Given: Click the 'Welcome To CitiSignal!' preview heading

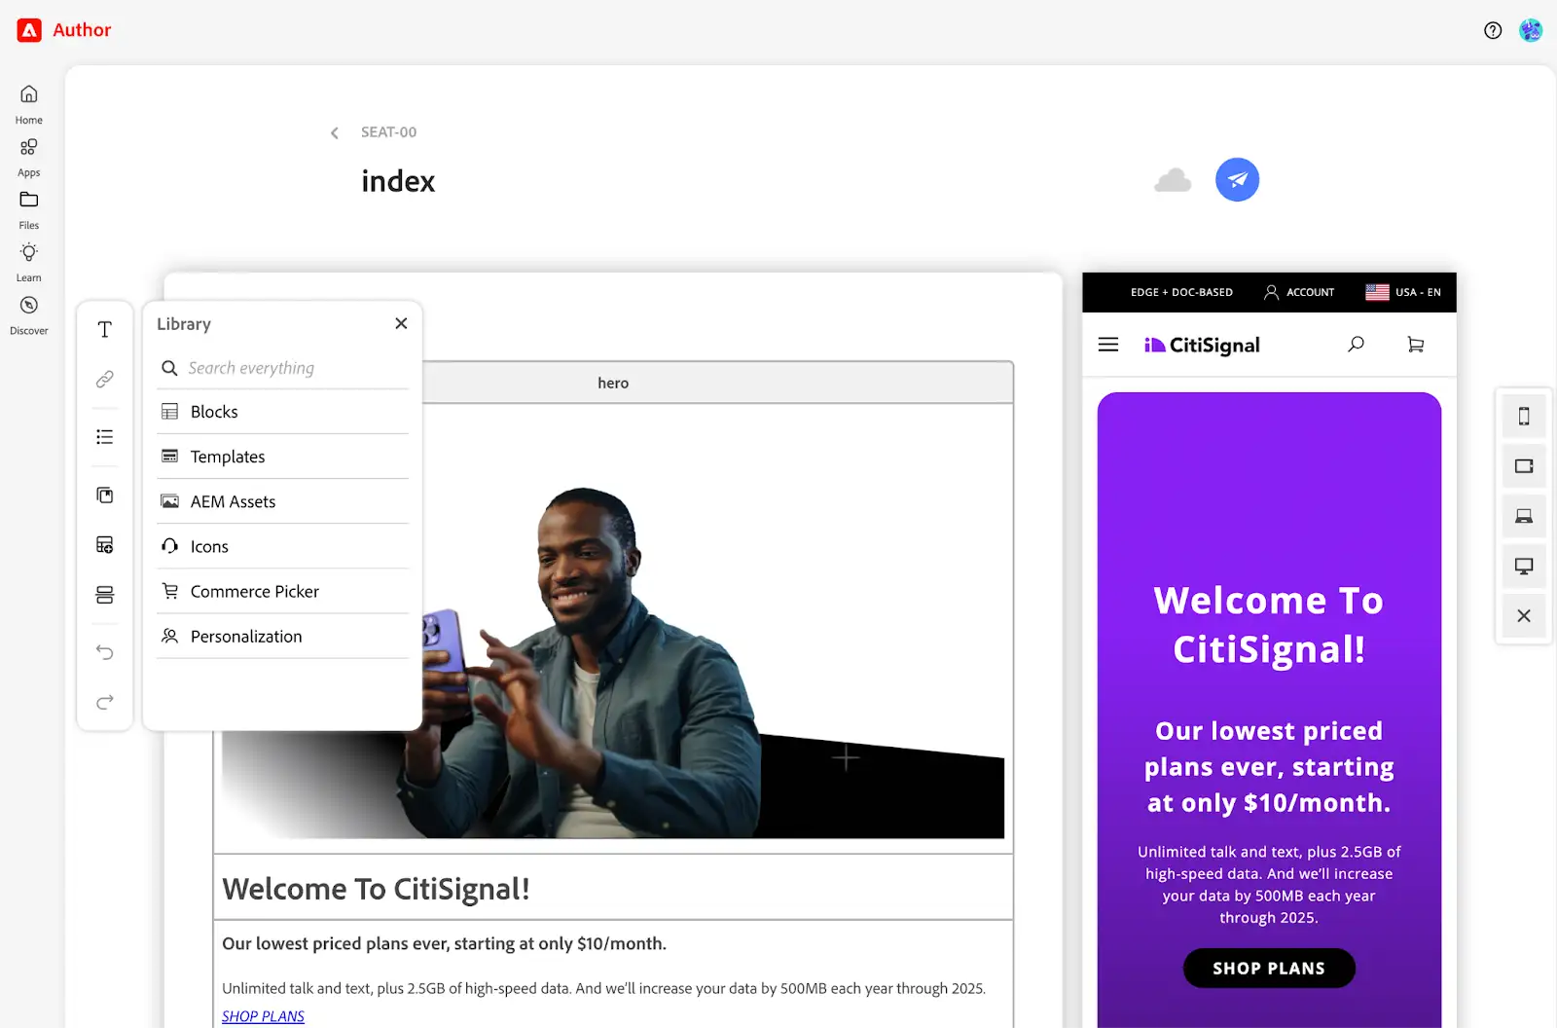Looking at the screenshot, I should 1269,625.
